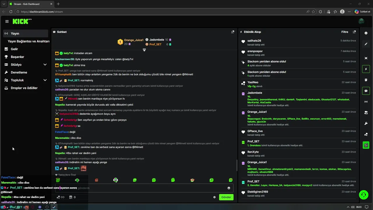Open the Başarılar sidebar item
This screenshot has width=373, height=210.
tap(17, 57)
